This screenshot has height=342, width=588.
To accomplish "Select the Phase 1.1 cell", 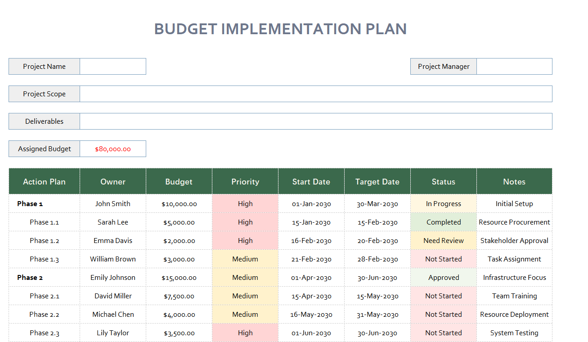I will click(44, 222).
